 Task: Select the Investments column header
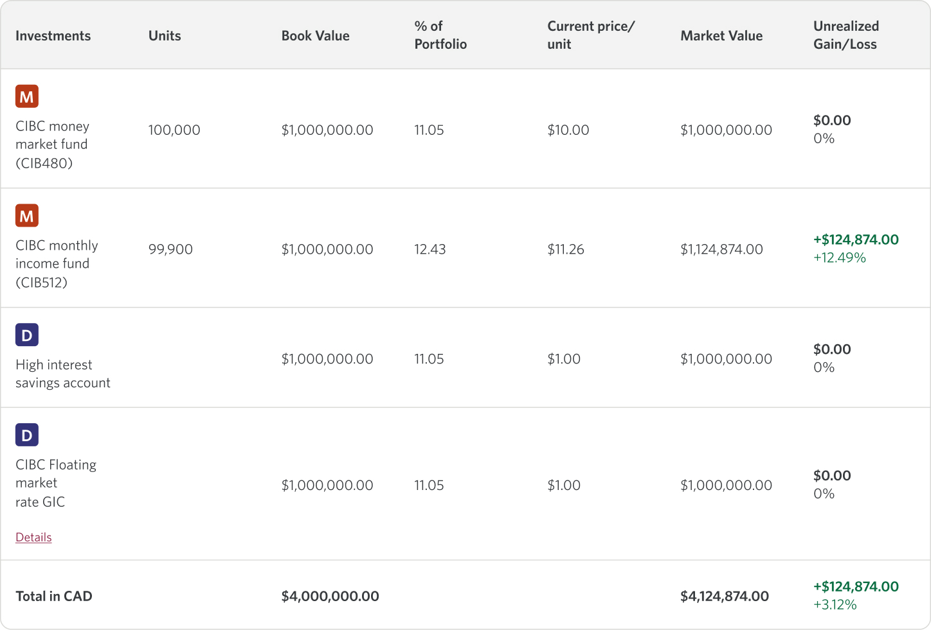(x=53, y=36)
